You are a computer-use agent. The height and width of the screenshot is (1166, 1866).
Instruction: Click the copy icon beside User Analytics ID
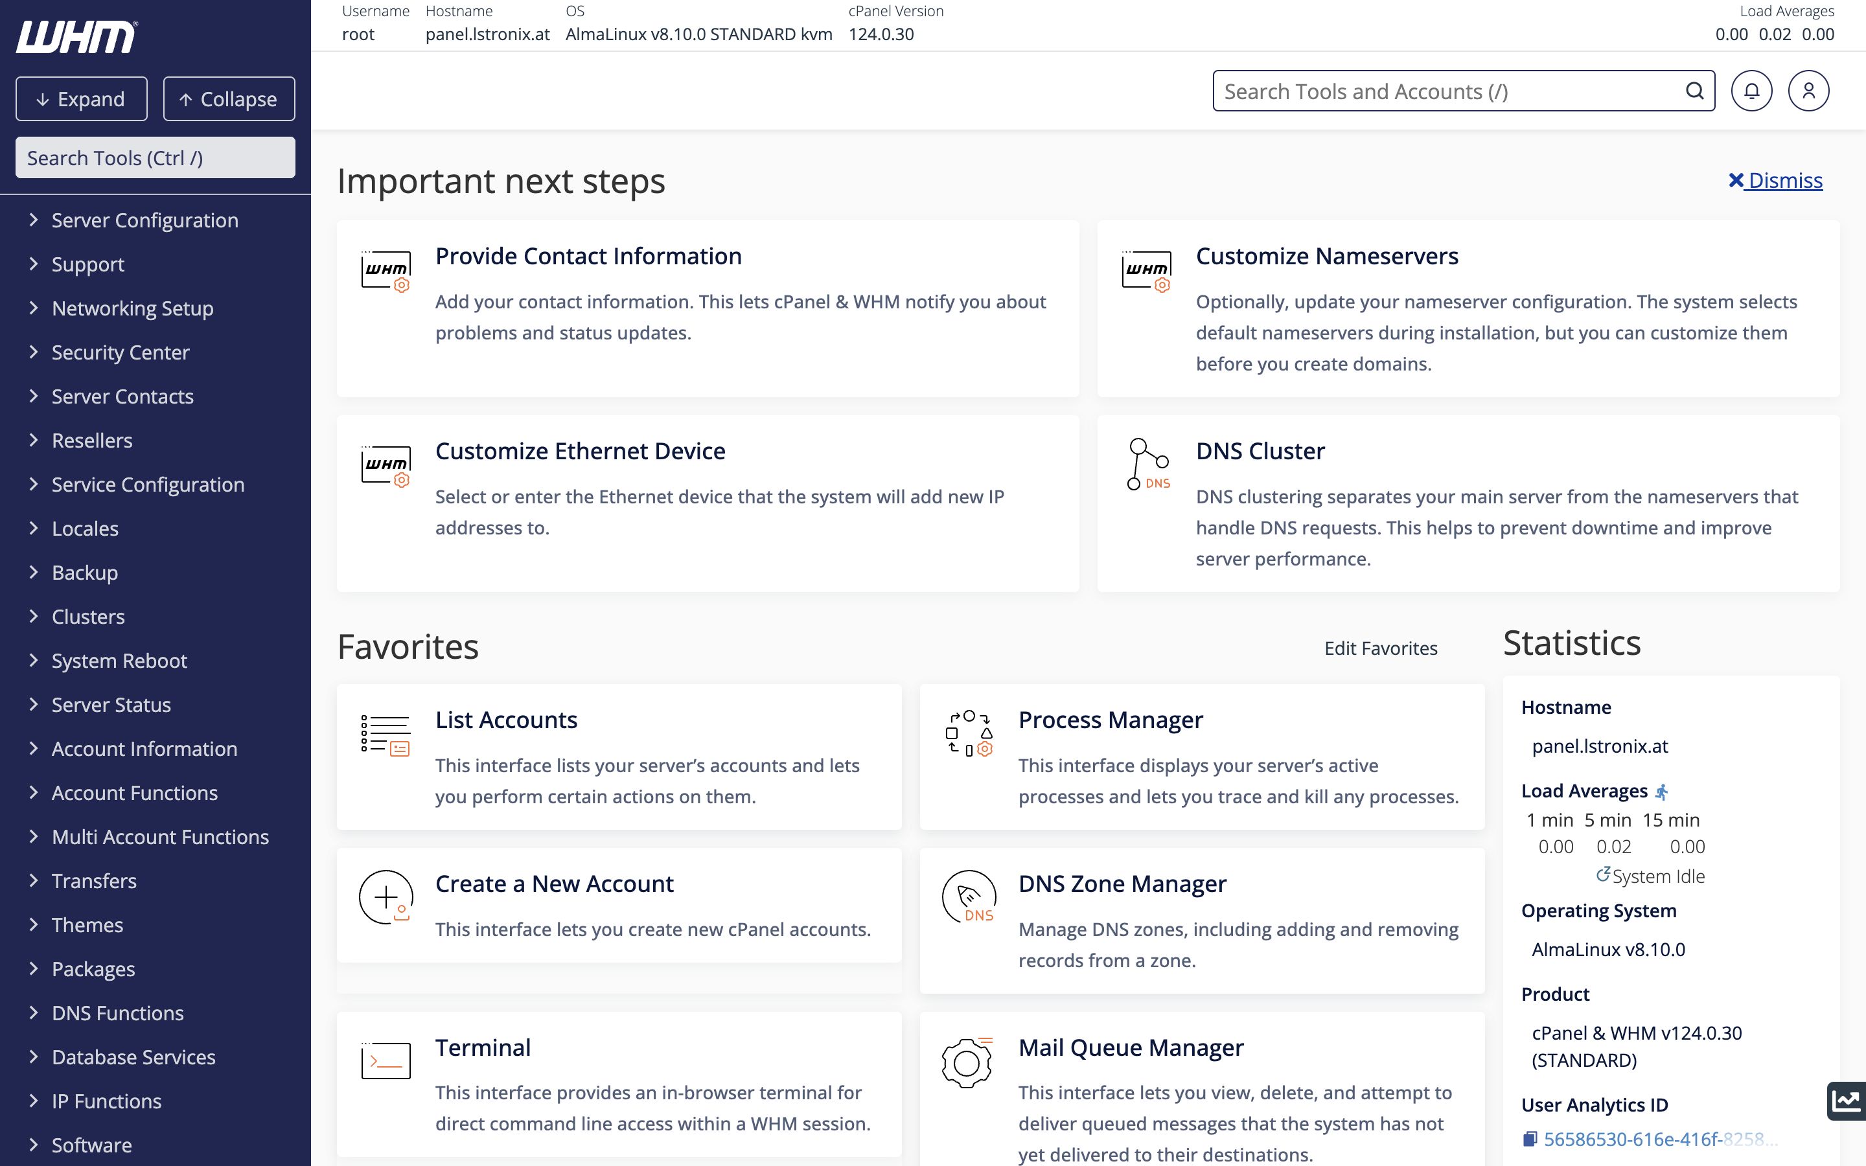point(1530,1138)
